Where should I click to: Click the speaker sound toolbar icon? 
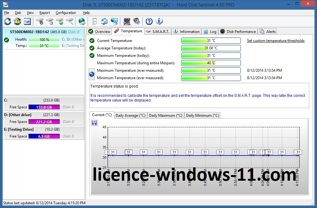136,21
